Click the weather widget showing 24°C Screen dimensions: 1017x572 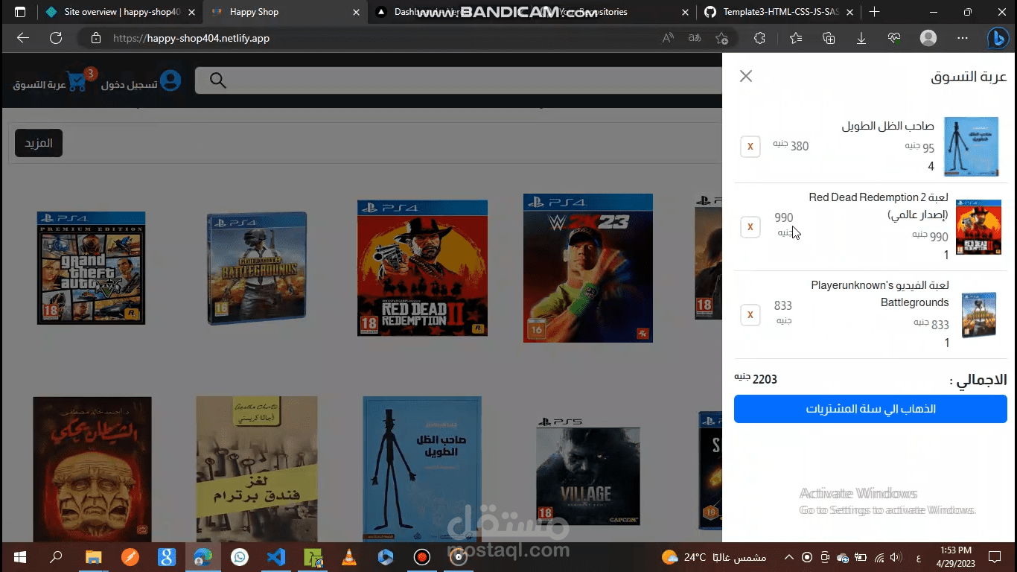(713, 557)
